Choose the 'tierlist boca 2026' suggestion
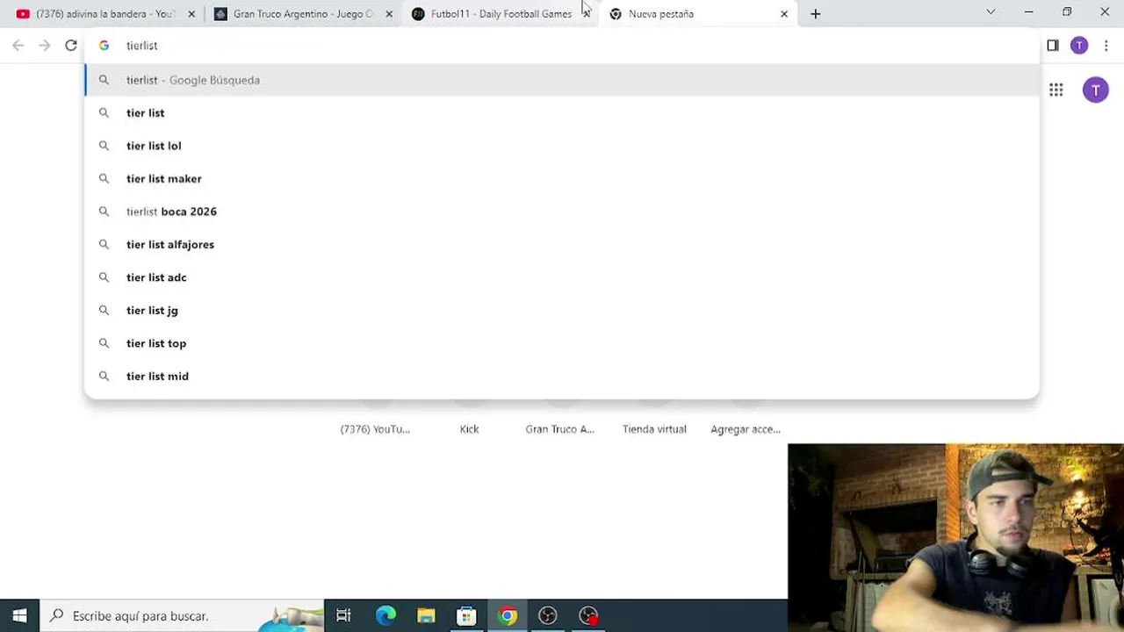This screenshot has width=1124, height=632. pyautogui.click(x=562, y=212)
